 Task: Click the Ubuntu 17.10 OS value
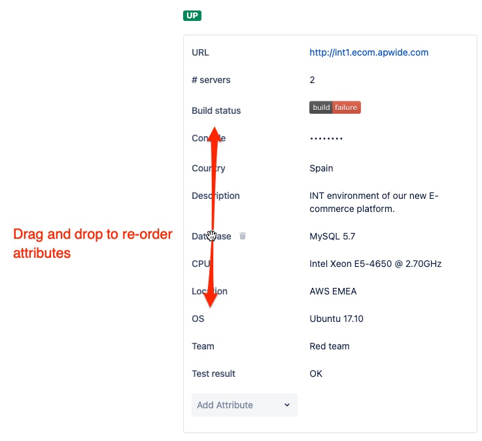336,319
